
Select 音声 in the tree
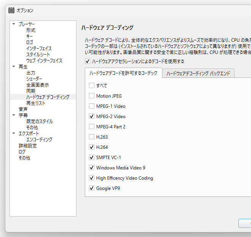click(x=23, y=109)
